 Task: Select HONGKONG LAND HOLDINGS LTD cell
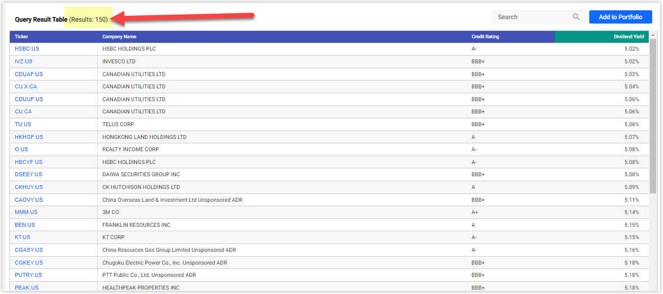(282, 137)
